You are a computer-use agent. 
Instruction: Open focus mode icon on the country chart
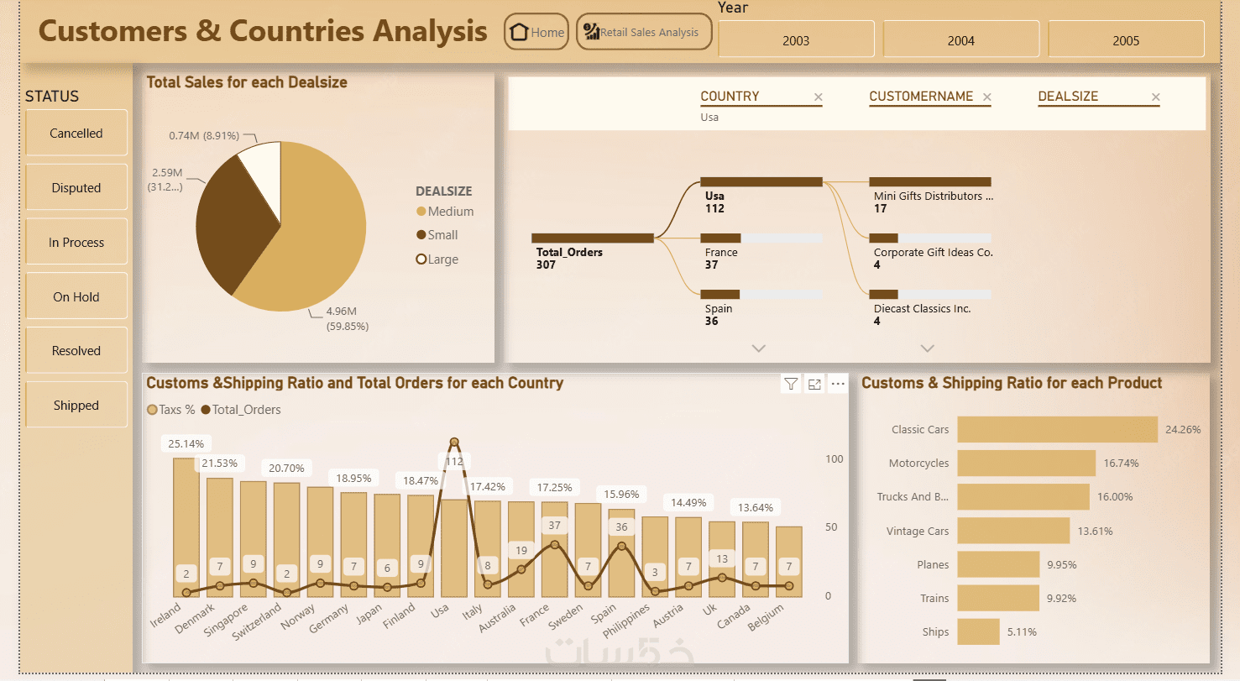coord(814,384)
